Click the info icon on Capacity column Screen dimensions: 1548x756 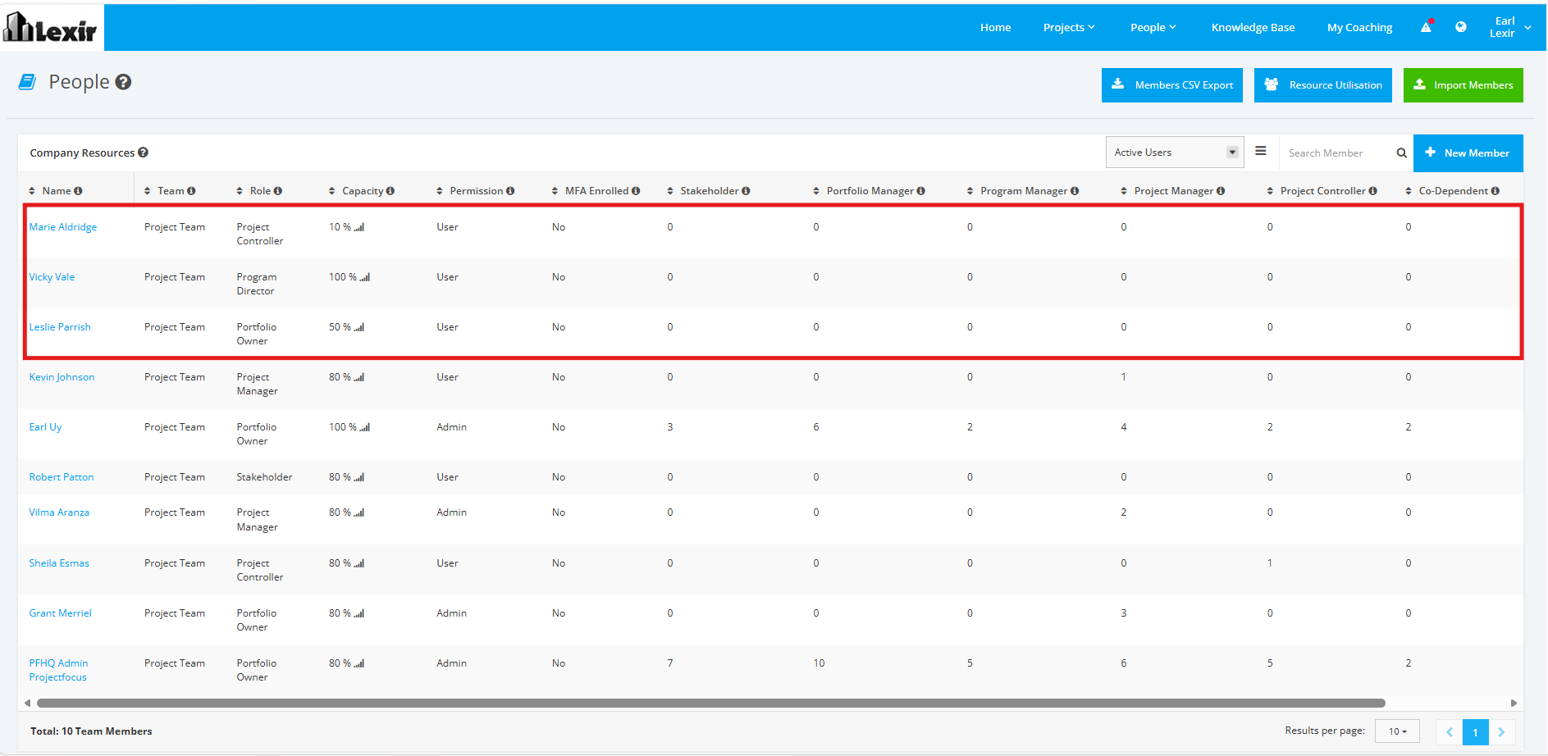[390, 191]
